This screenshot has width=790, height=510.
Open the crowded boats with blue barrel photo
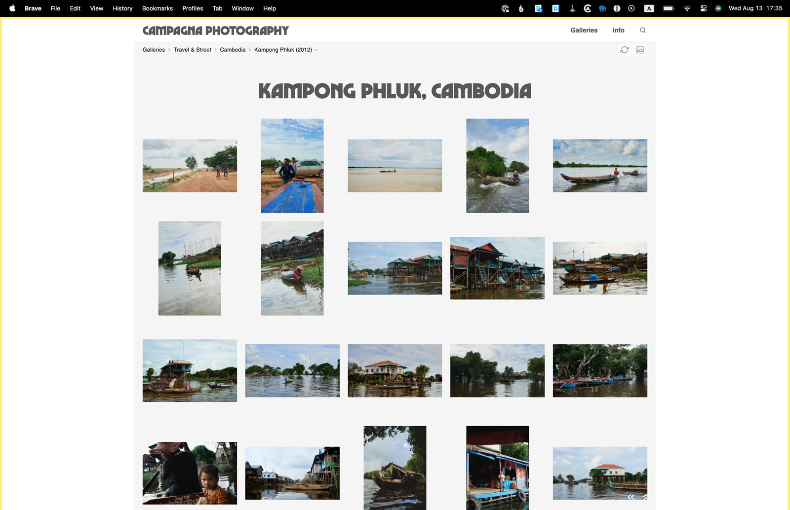600,268
